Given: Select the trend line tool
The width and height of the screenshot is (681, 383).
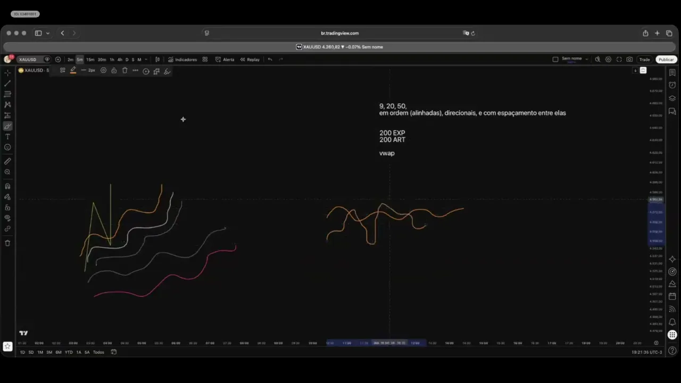Looking at the screenshot, I should click(7, 84).
